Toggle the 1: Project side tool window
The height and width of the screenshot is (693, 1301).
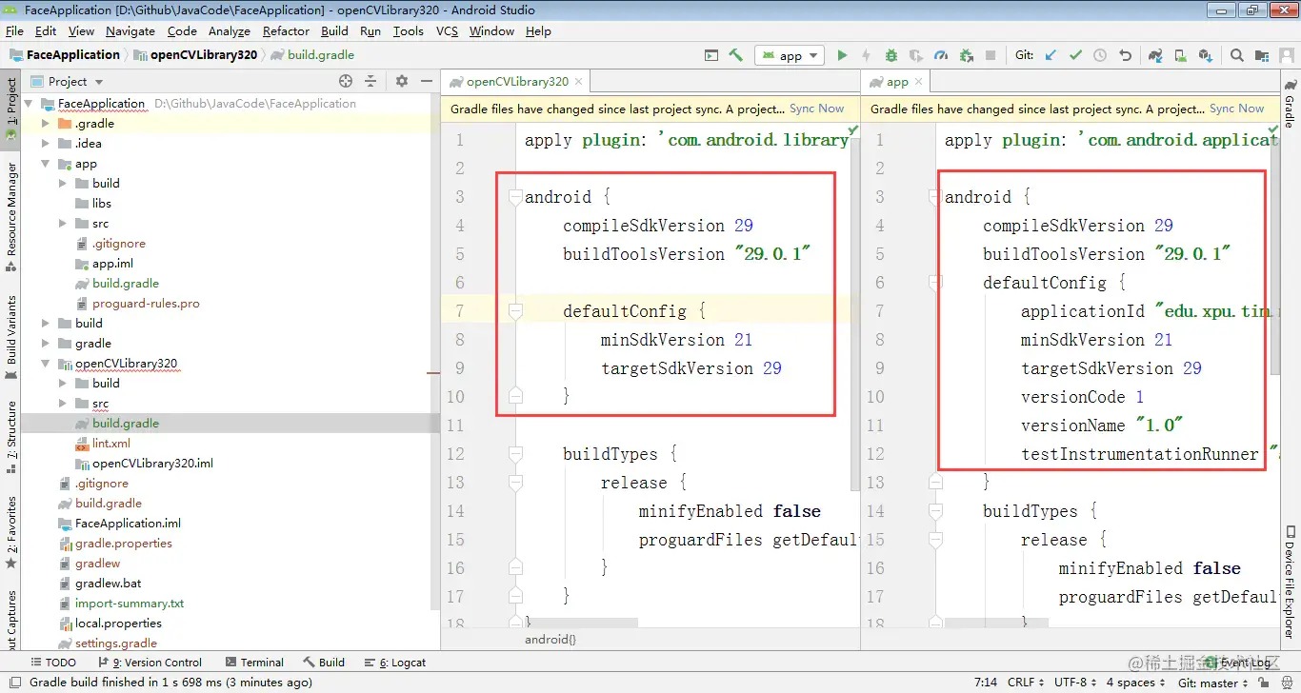tap(11, 108)
